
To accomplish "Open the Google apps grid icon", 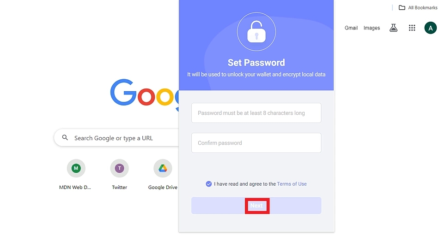I will 412,28.
